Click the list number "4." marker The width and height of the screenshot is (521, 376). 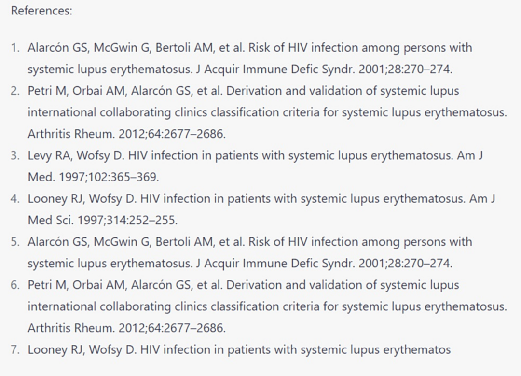16,198
